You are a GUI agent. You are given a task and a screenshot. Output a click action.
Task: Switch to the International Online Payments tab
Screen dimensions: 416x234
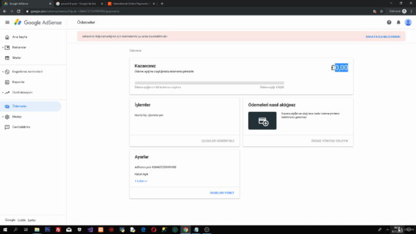[x=131, y=4]
